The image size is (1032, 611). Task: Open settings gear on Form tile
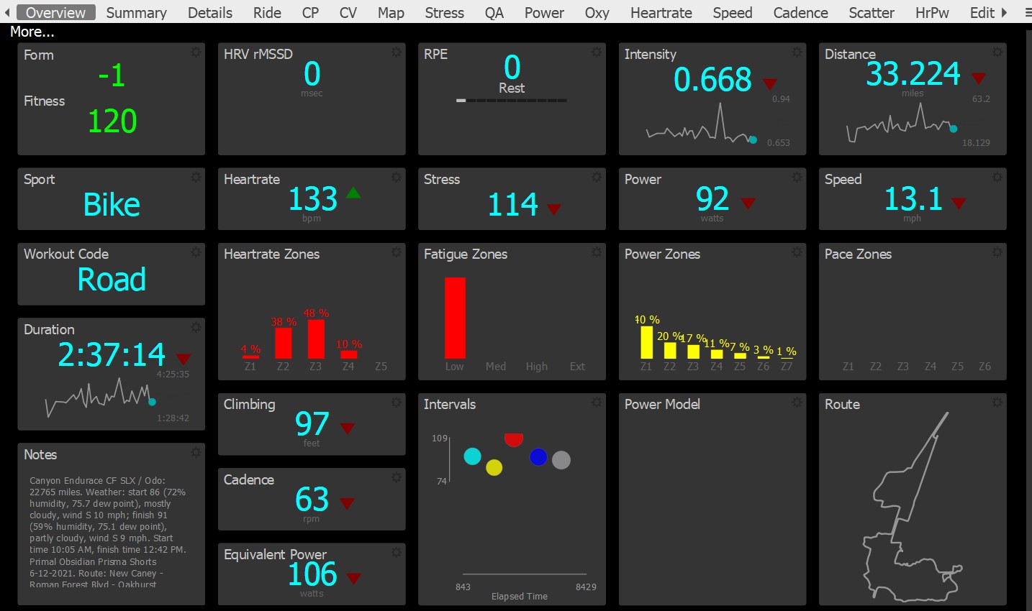[196, 52]
